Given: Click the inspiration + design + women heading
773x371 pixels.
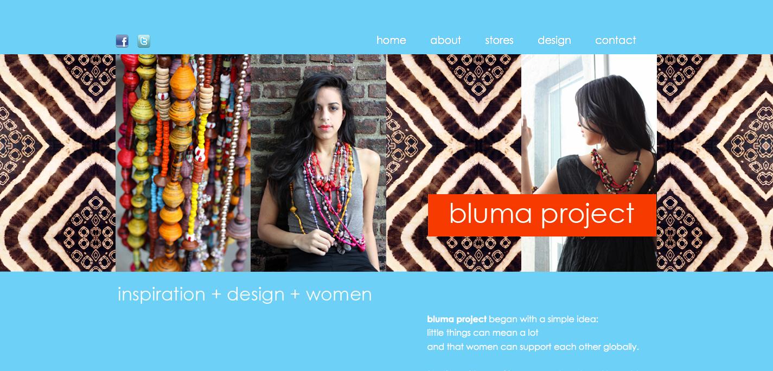Looking at the screenshot, I should coord(245,294).
